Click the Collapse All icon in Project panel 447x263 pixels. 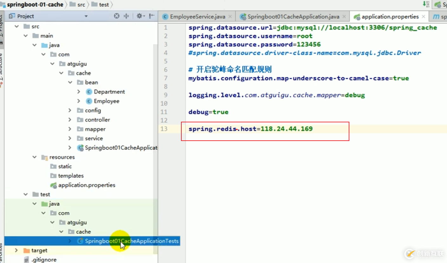coord(126,16)
